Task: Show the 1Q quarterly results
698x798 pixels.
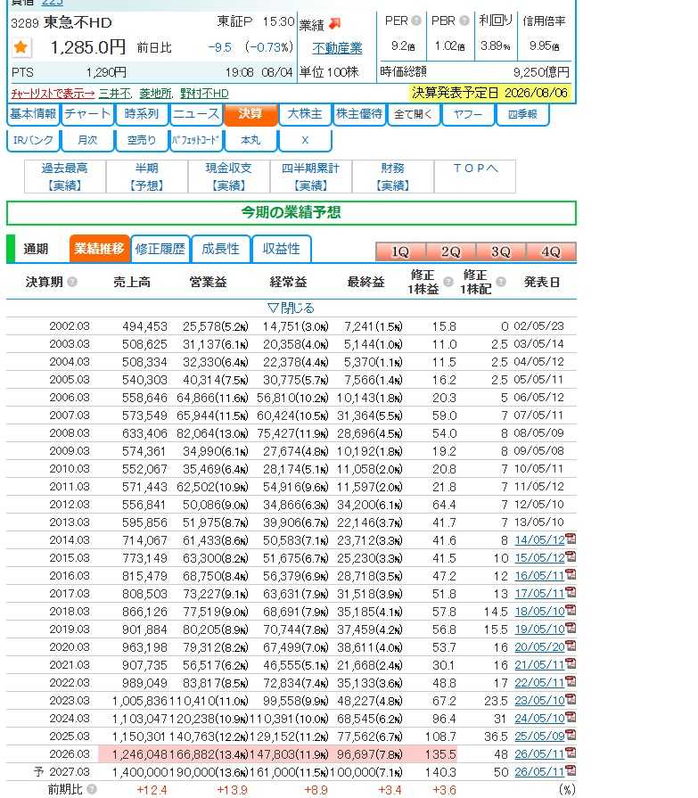Action: click(400, 252)
